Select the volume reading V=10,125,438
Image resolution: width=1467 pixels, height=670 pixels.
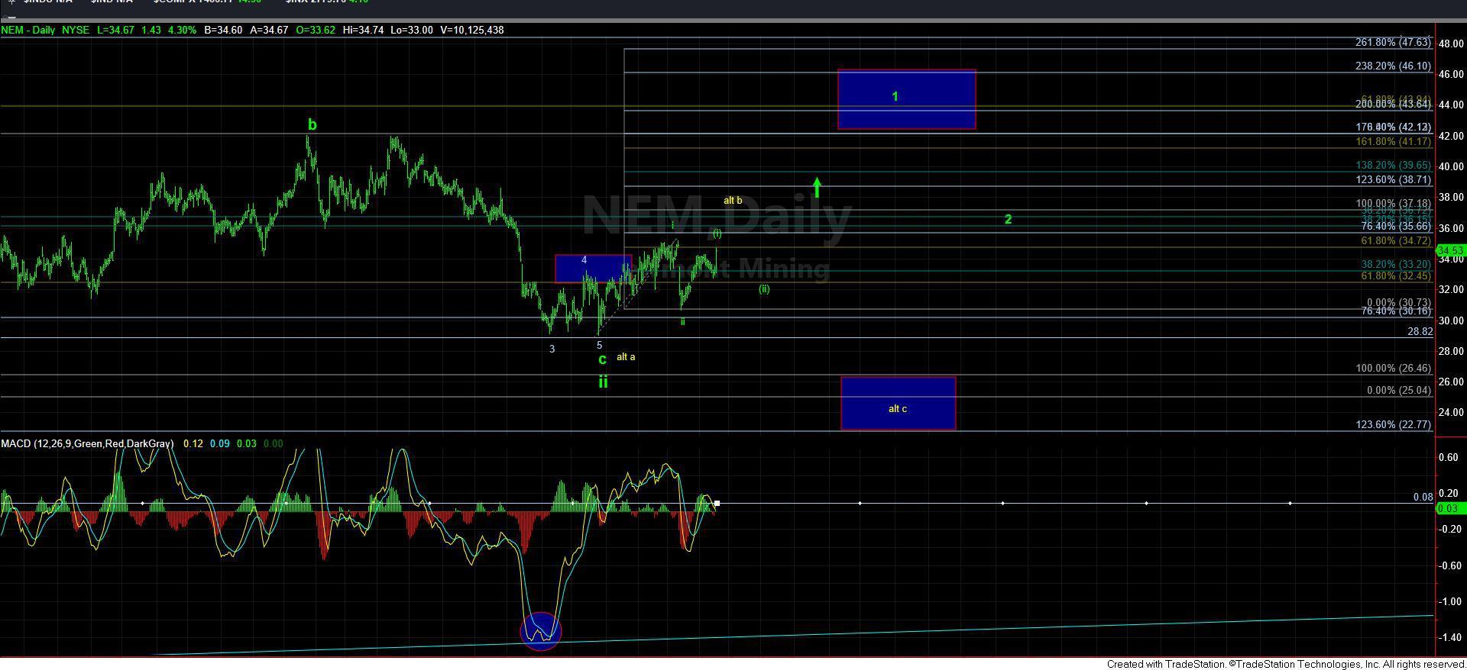[x=471, y=31]
